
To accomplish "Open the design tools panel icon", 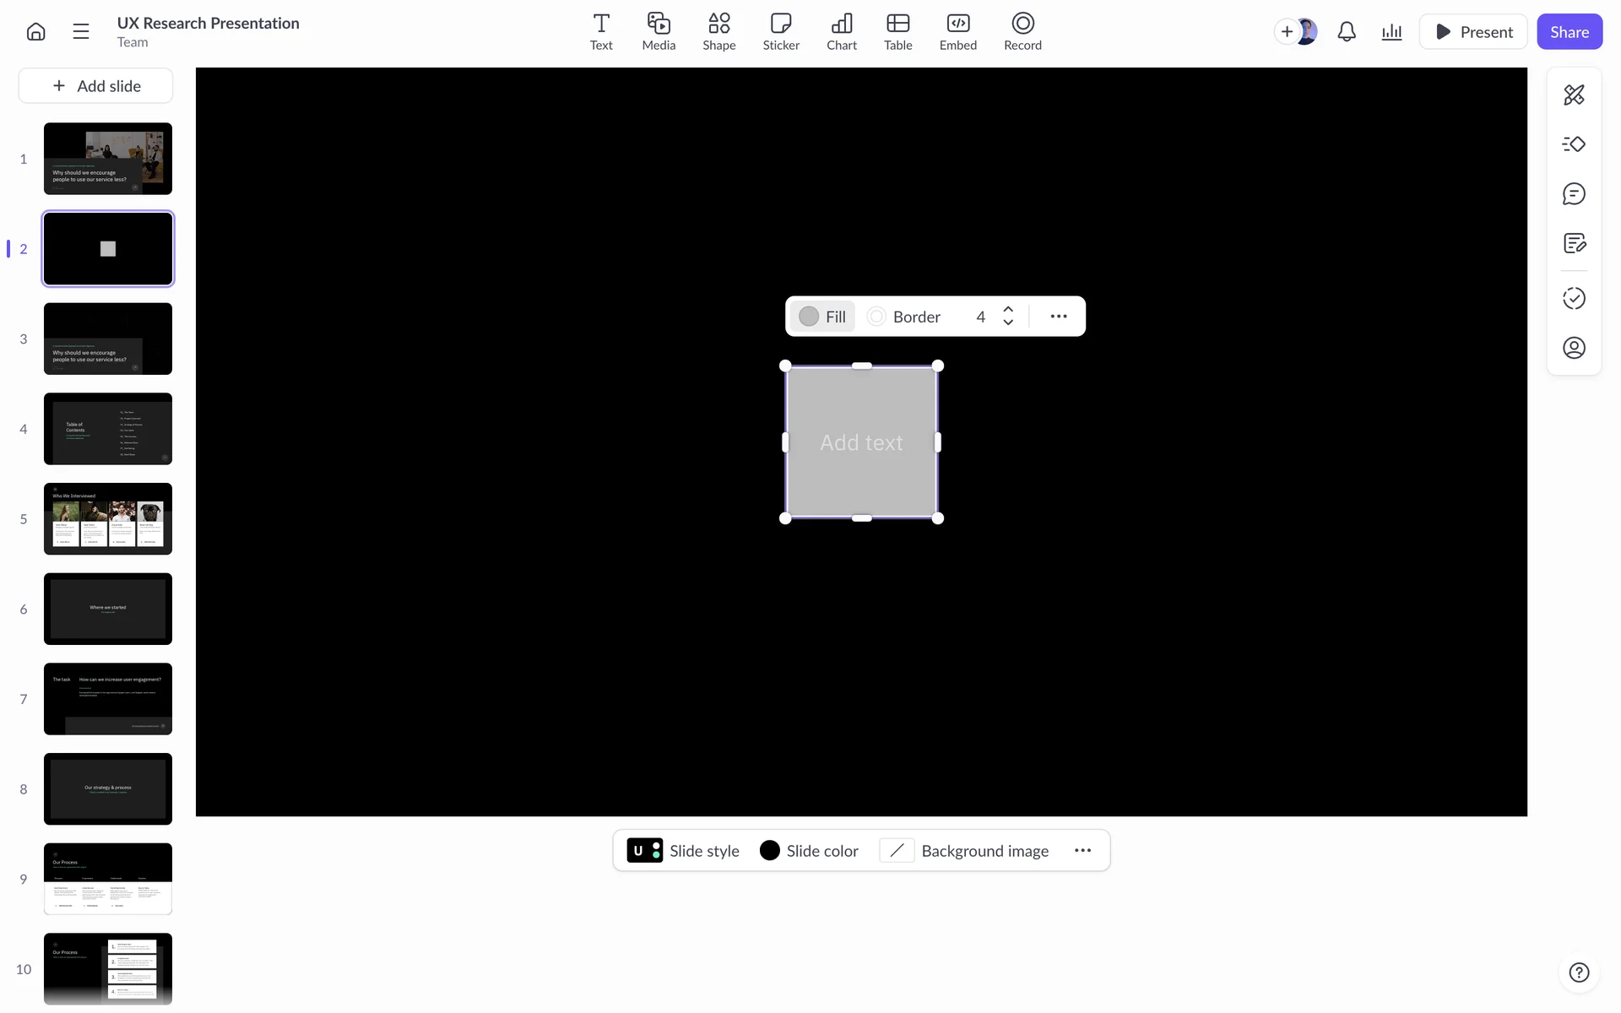I will point(1574,95).
